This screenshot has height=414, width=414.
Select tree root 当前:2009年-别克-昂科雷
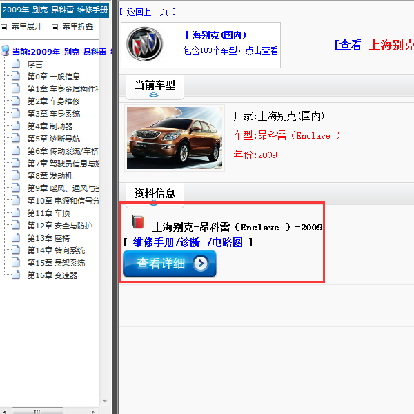(62, 52)
